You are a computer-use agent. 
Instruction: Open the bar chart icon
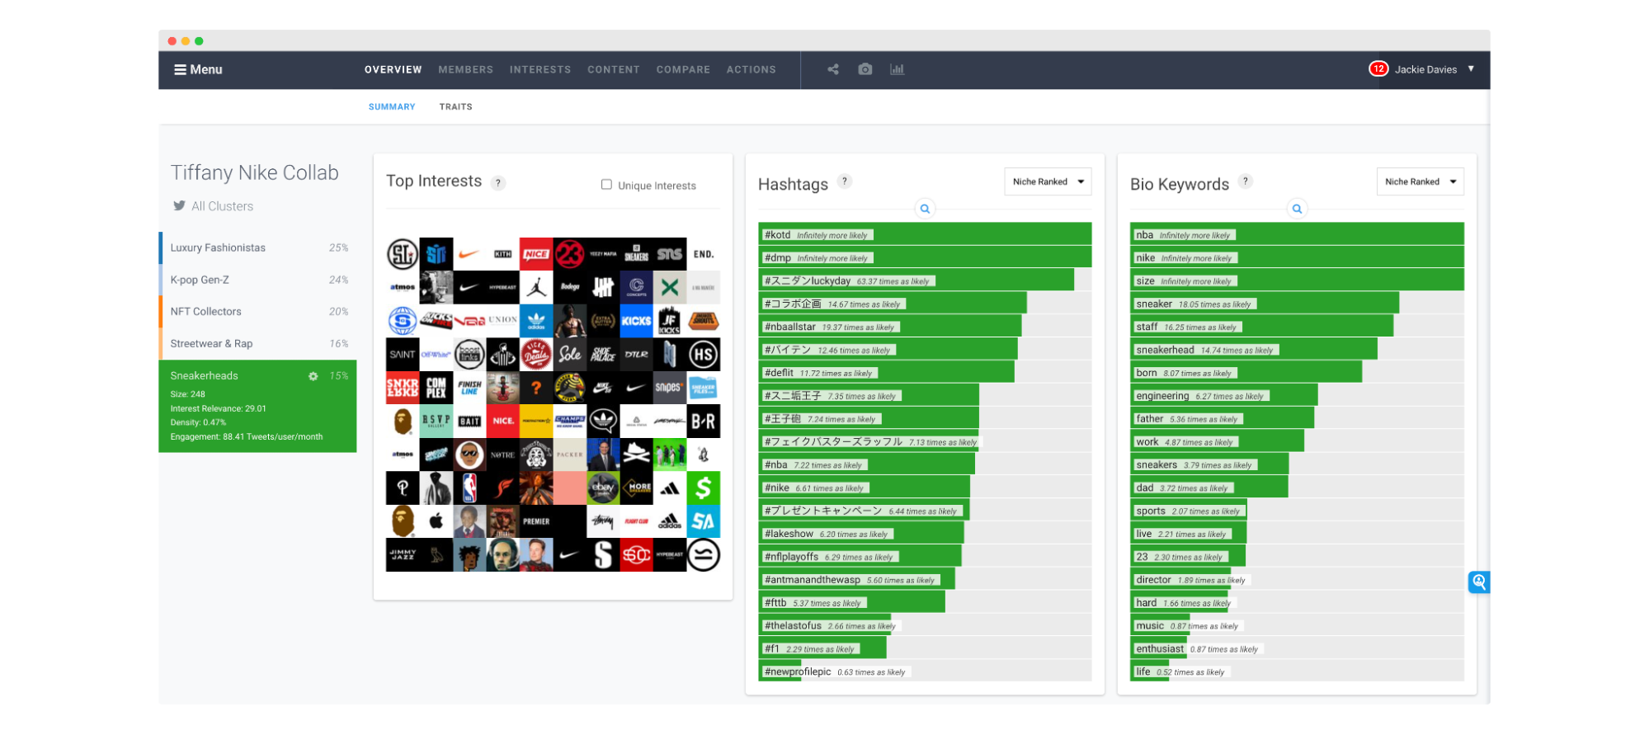897,69
